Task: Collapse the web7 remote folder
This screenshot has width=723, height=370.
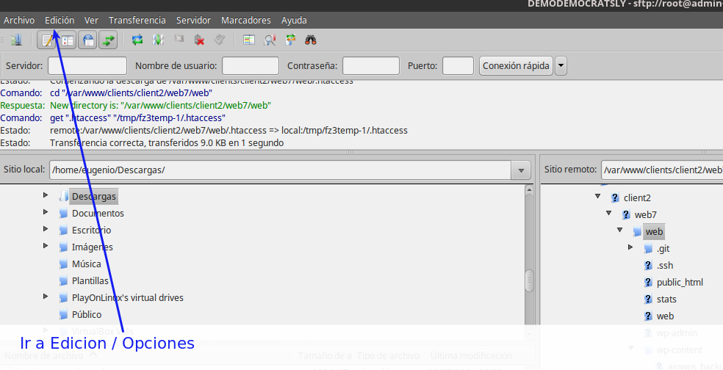Action: (608, 214)
